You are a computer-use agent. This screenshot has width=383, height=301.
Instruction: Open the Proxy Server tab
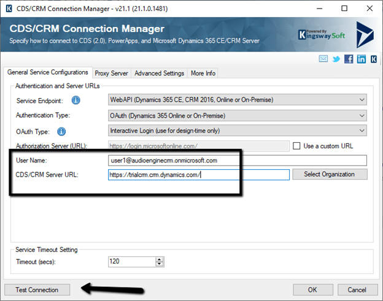click(111, 73)
